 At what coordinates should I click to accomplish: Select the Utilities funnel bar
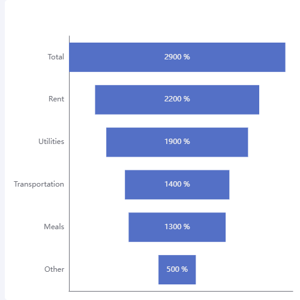(177, 142)
